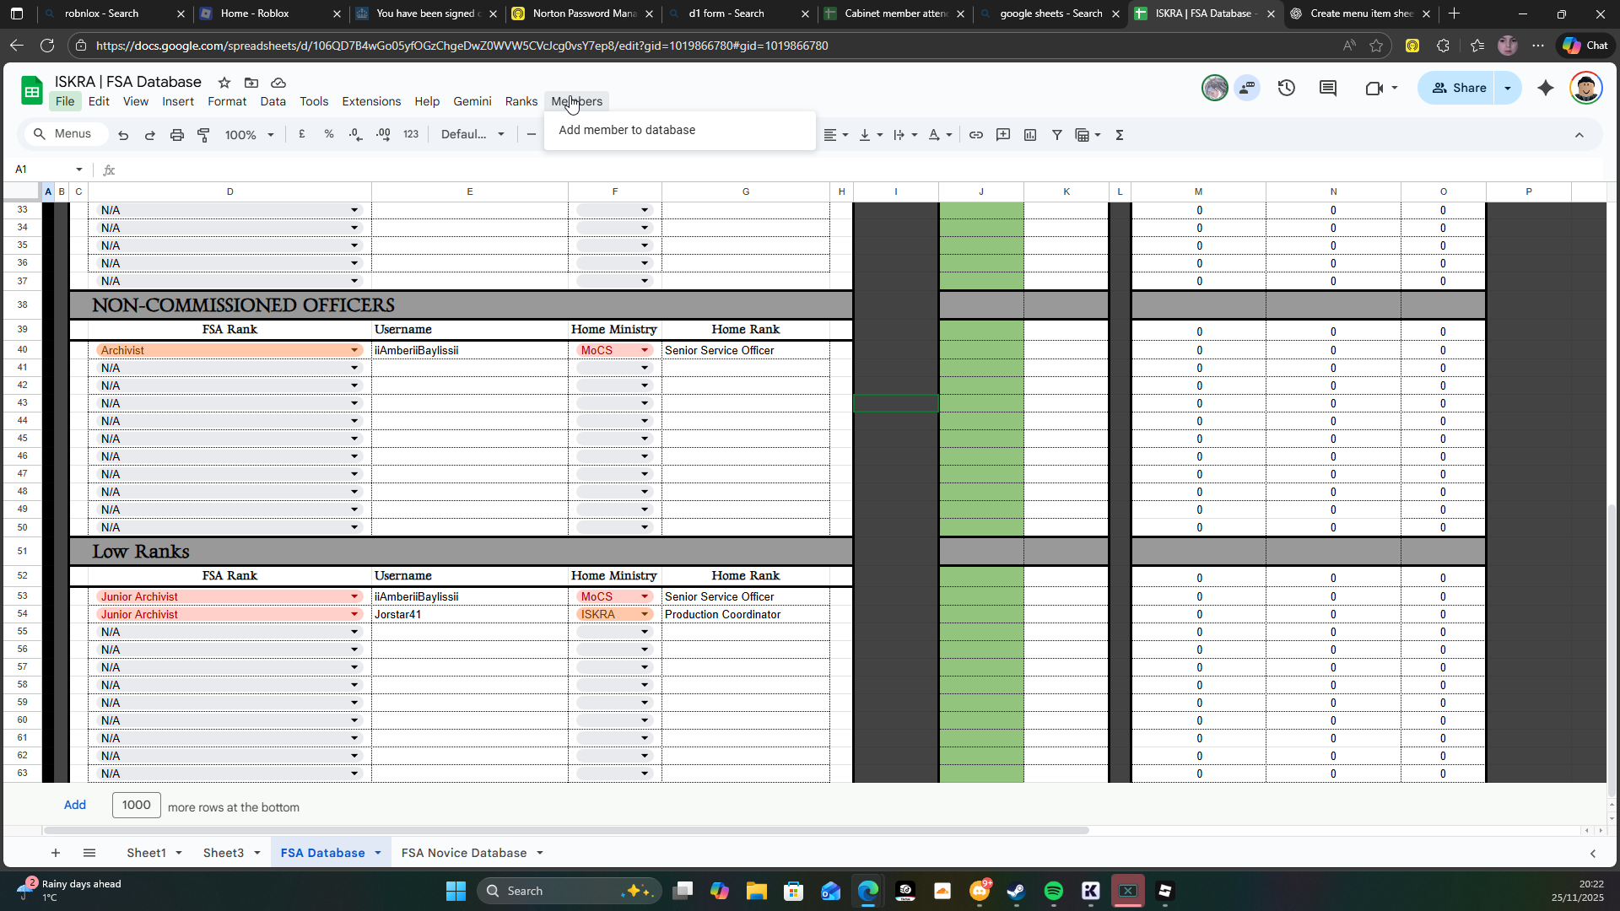Select the paint format tool
The width and height of the screenshot is (1620, 911).
pos(203,135)
